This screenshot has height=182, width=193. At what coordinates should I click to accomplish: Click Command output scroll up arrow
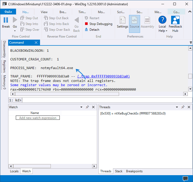(x=190, y=48)
